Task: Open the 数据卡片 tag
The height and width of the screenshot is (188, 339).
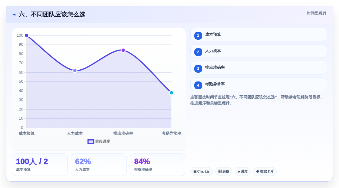Action: tap(265, 172)
